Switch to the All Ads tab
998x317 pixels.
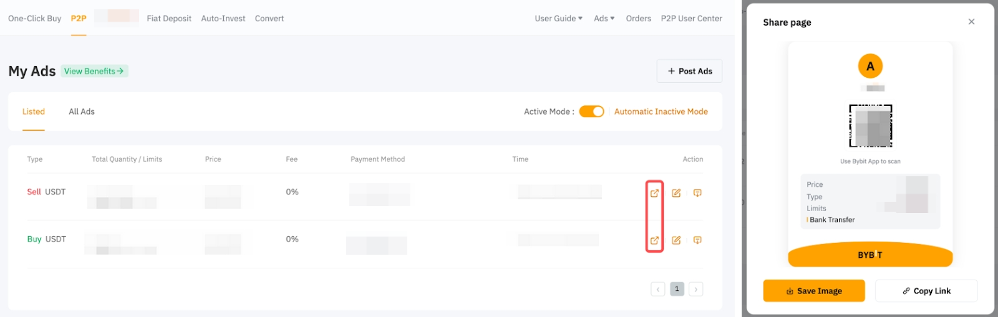[82, 111]
